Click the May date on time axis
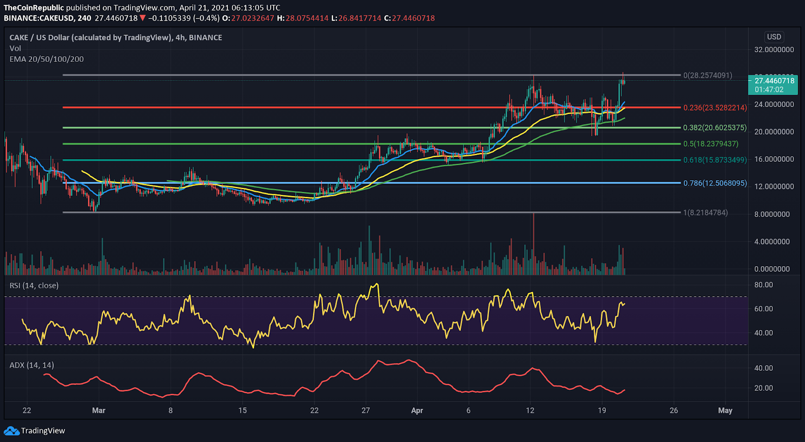 (725, 410)
